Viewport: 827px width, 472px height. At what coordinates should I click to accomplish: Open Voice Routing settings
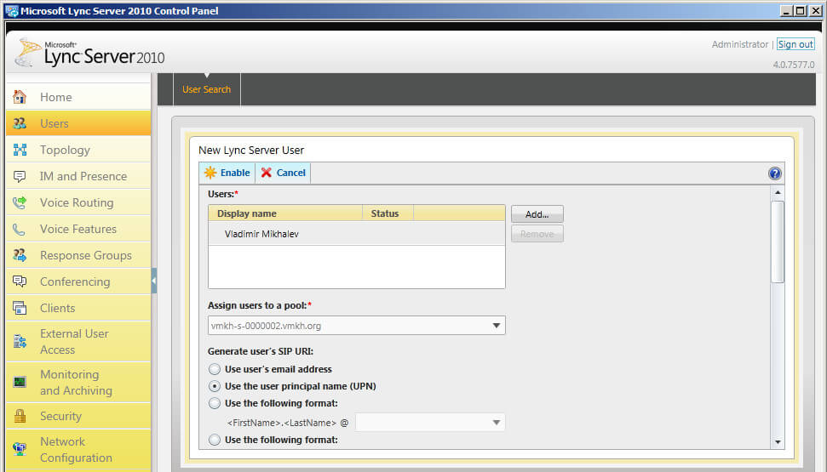pyautogui.click(x=77, y=202)
